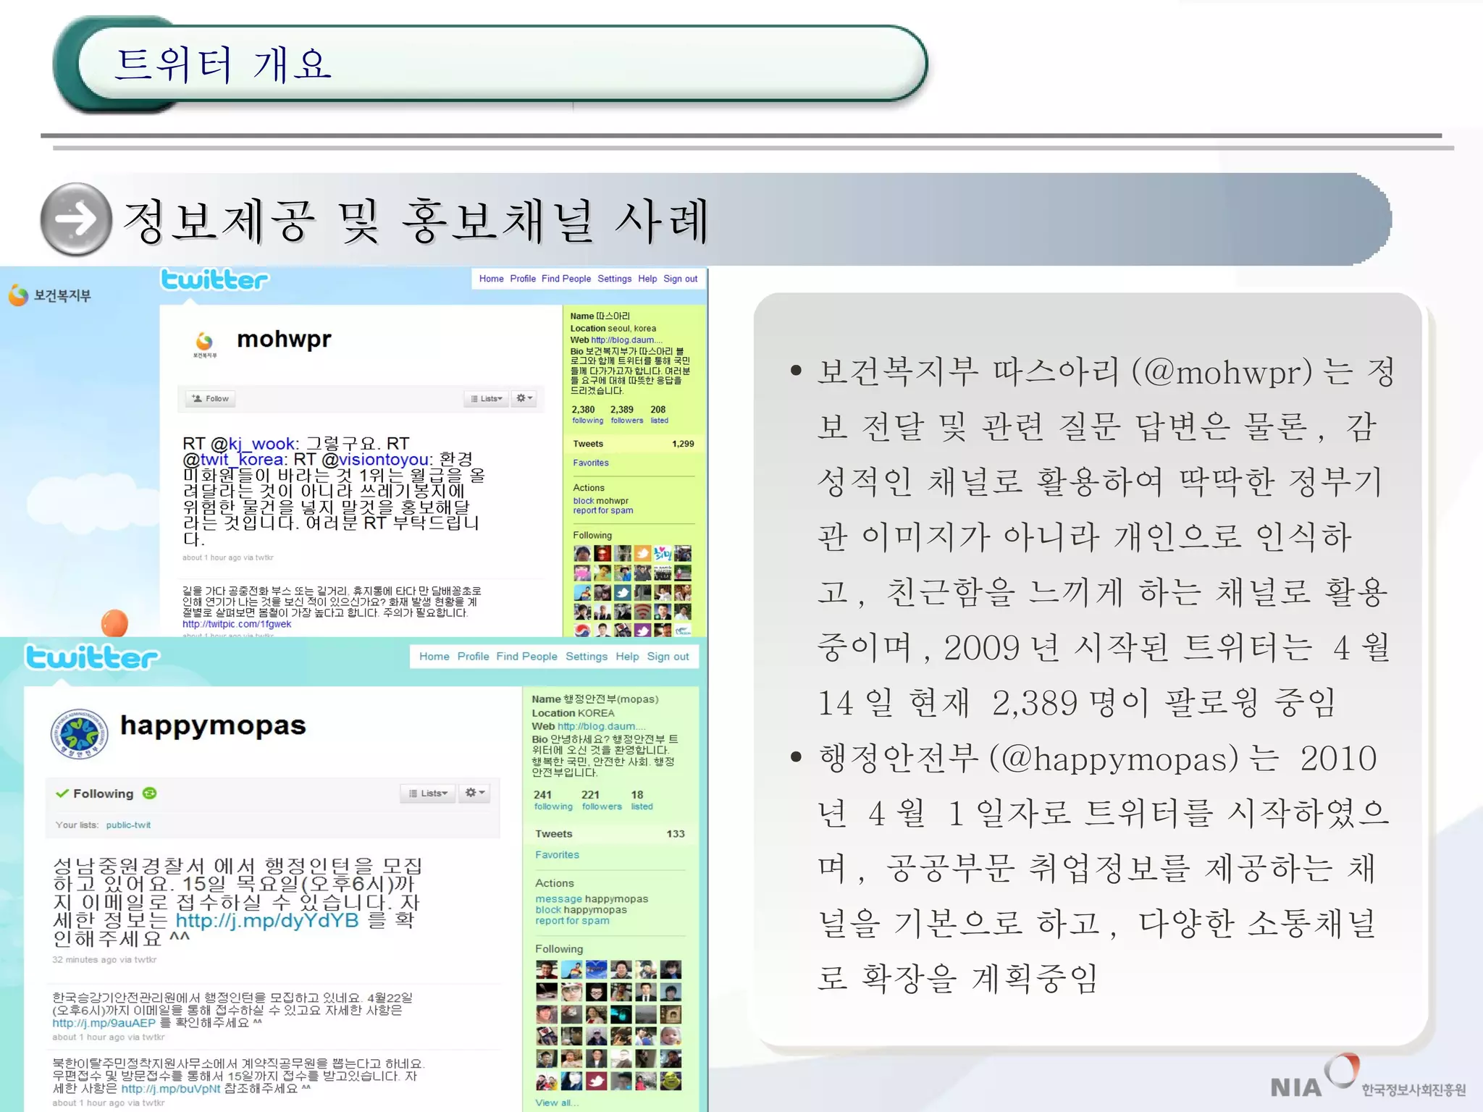Click block happymopas action
This screenshot has height=1112, width=1483.
coord(581,909)
